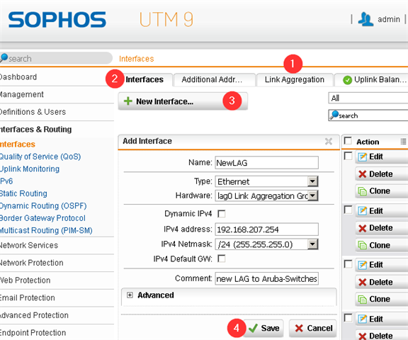The image size is (408, 340).
Task: Close the Add Interface panel
Action: coord(329,141)
